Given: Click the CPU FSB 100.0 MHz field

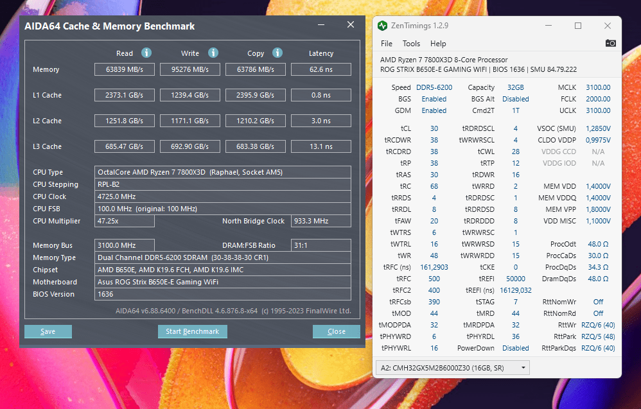Looking at the screenshot, I should click(223, 209).
